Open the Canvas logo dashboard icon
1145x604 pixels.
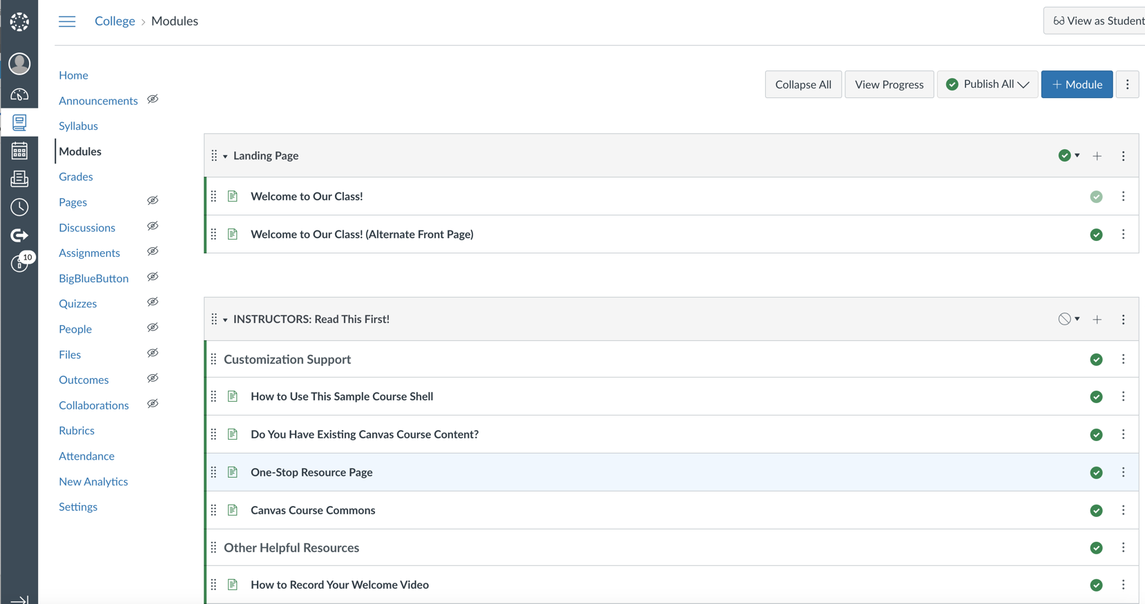point(19,21)
